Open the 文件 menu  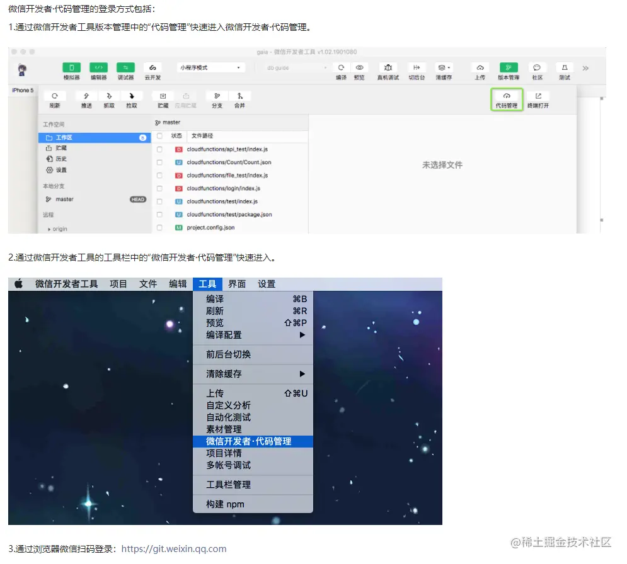(148, 284)
